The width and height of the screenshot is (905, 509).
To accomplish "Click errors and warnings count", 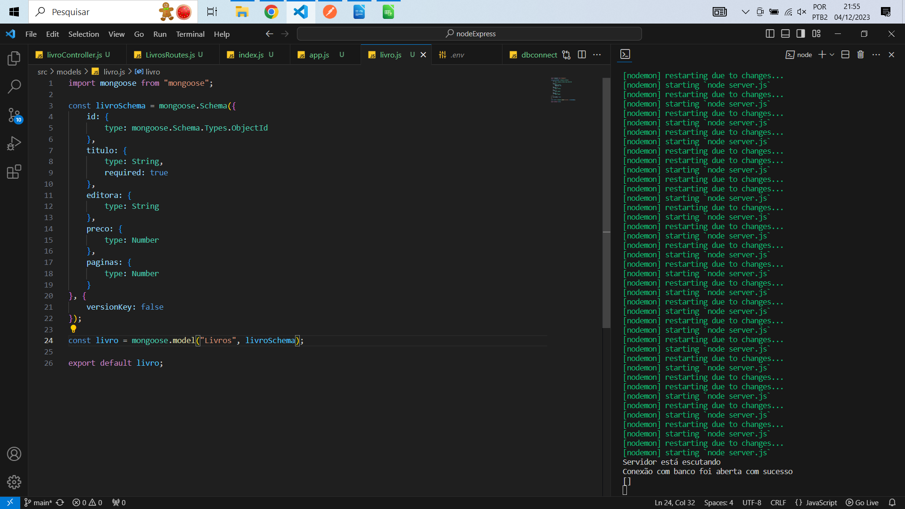I will click(x=87, y=502).
